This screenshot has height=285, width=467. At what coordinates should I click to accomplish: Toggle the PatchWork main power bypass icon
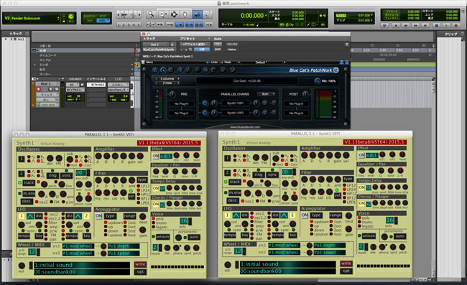click(155, 70)
